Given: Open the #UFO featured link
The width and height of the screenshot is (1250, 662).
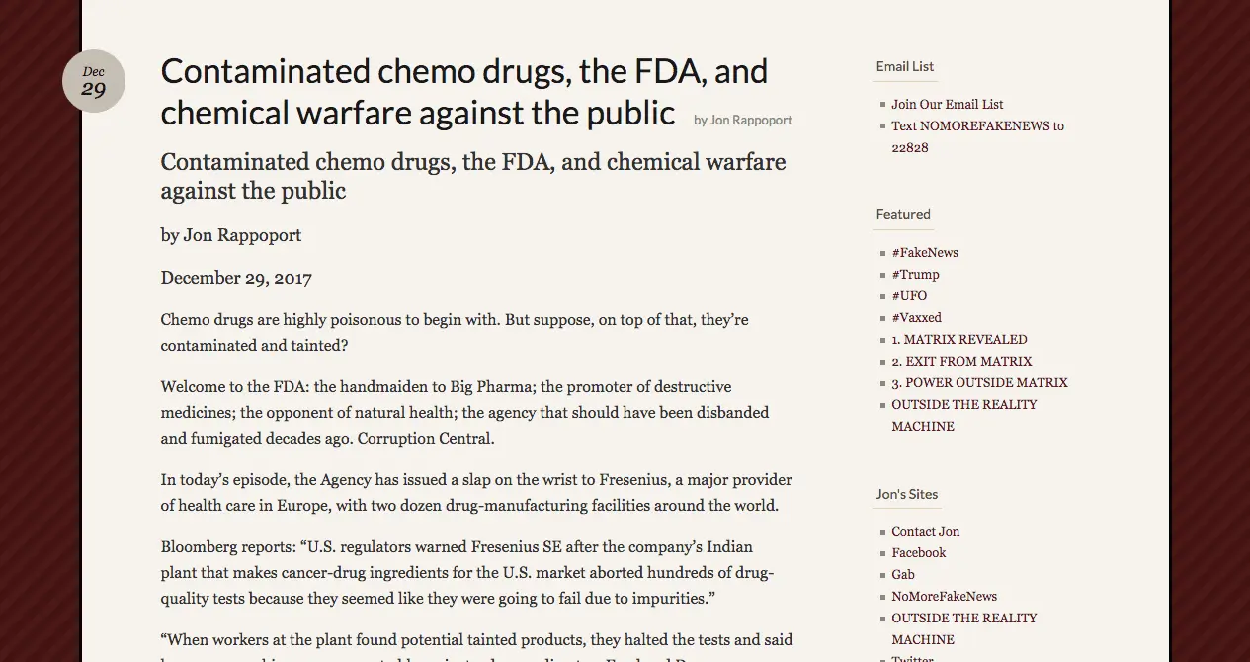Looking at the screenshot, I should coord(909,295).
